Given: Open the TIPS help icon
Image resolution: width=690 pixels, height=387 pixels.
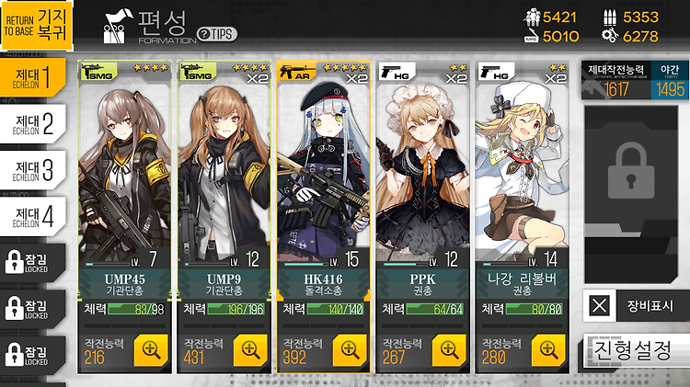Looking at the screenshot, I should pos(217,34).
